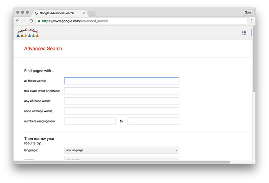Open the Google apps grid
The image size is (269, 183).
[244, 33]
